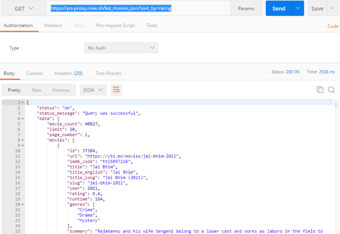
Task: Click the "Mystery" genre string
Action: (x=89, y=220)
